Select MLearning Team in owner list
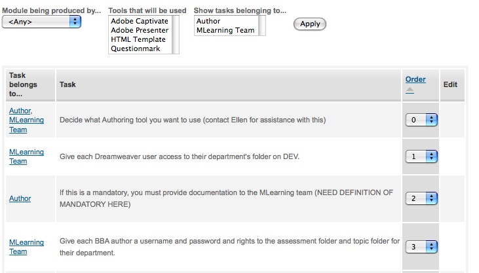Screen dimensions: 479x273 (227, 30)
